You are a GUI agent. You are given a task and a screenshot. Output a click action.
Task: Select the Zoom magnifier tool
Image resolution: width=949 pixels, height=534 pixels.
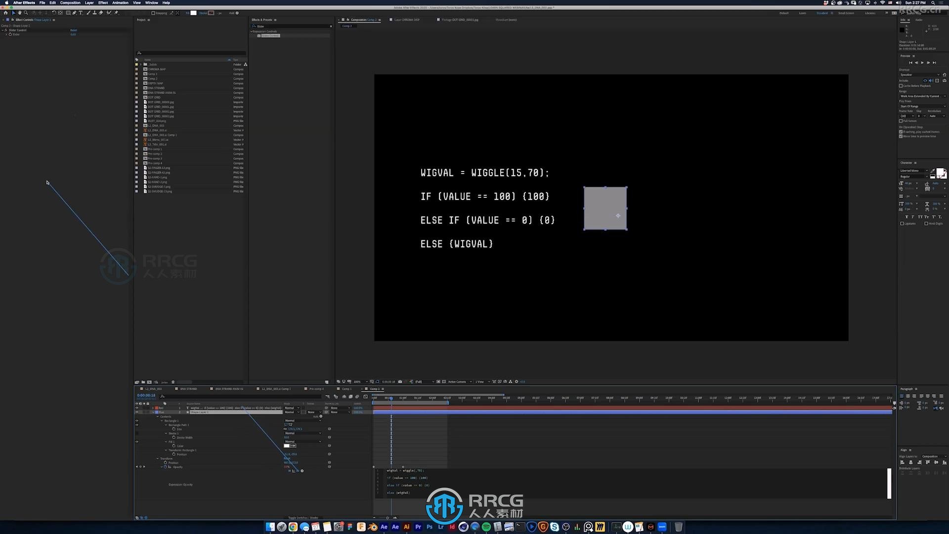point(26,13)
